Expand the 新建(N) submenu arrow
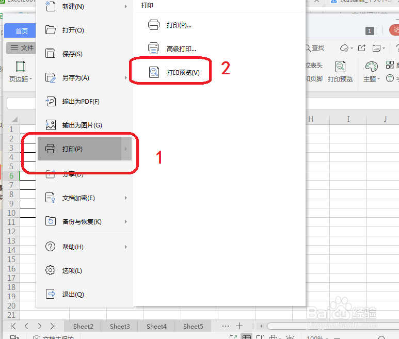The image size is (399, 339). pyautogui.click(x=126, y=6)
